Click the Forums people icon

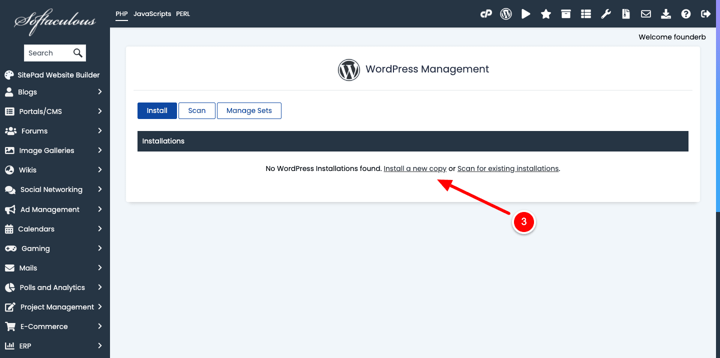(10, 131)
